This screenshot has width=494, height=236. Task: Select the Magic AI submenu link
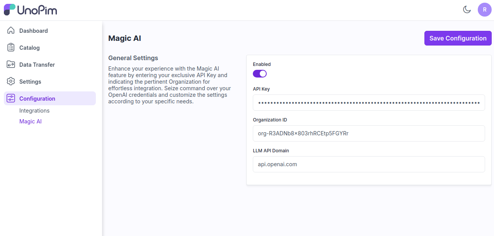pyautogui.click(x=31, y=121)
